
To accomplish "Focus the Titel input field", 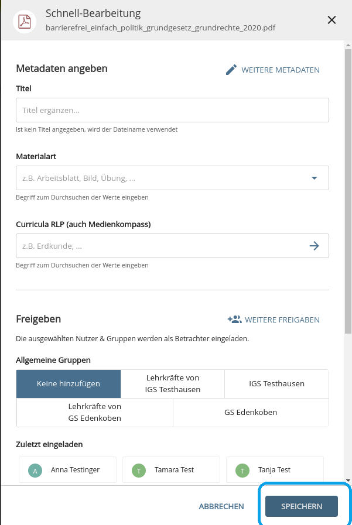I will (172, 110).
